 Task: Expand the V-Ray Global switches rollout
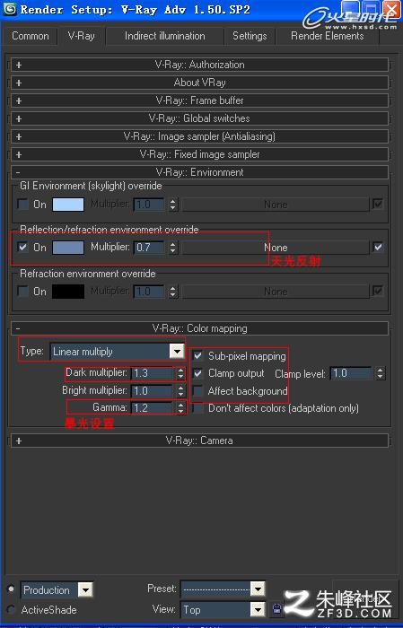click(x=199, y=118)
